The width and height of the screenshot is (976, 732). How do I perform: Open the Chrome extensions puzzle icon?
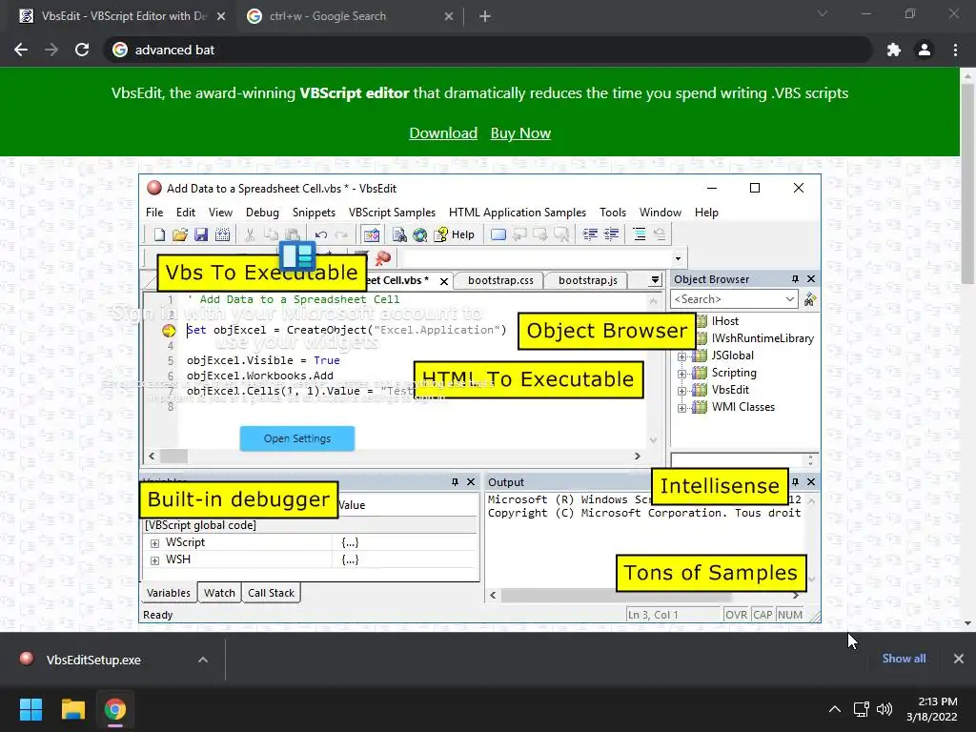894,50
